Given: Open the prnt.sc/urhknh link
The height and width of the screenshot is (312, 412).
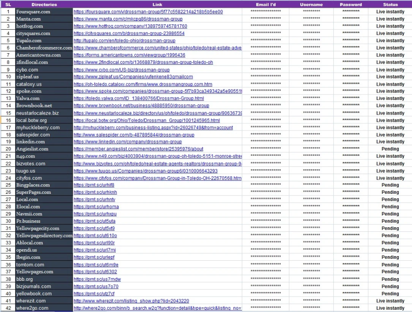Looking at the screenshot, I should (95, 192).
